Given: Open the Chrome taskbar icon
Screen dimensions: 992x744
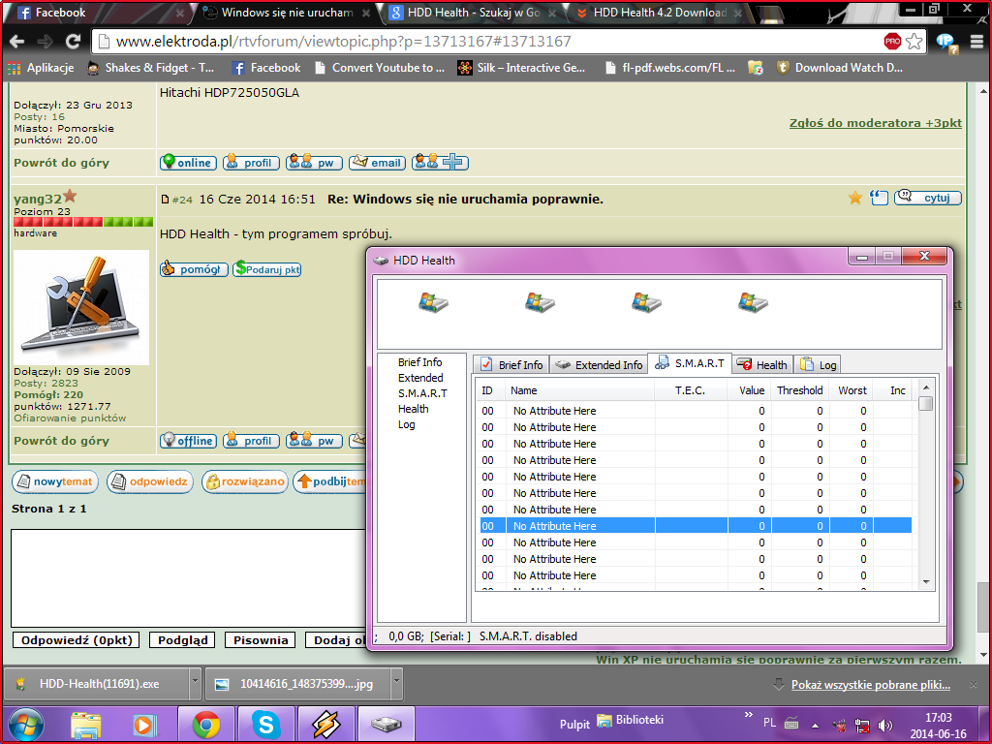Looking at the screenshot, I should [206, 725].
